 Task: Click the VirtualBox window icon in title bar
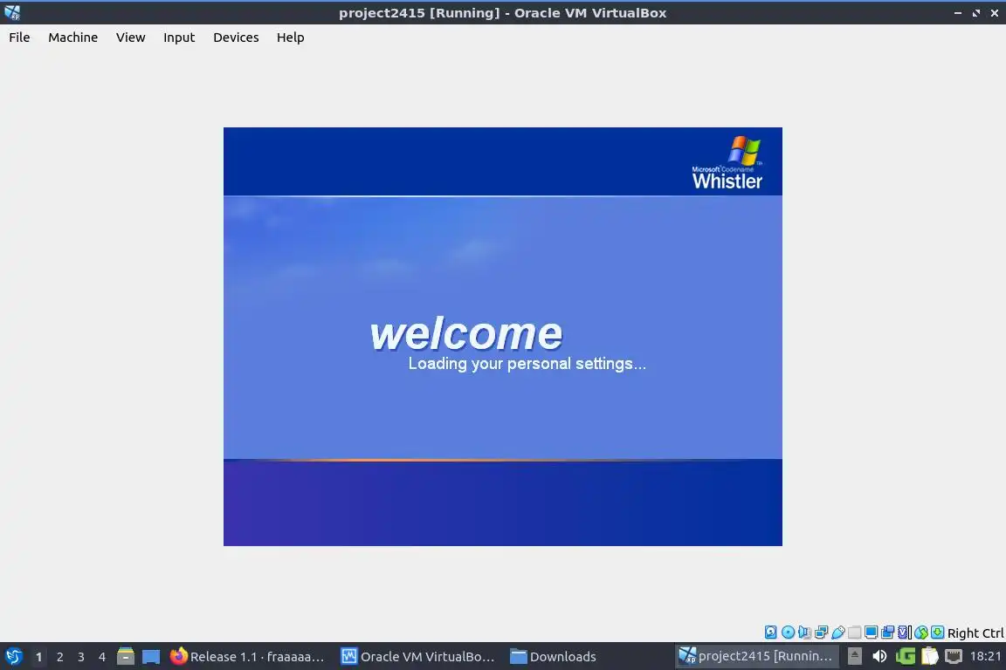pos(12,13)
